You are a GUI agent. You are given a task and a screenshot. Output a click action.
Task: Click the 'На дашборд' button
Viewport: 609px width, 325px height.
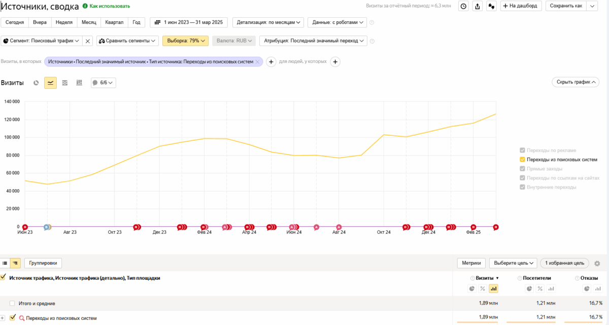pyautogui.click(x=521, y=6)
